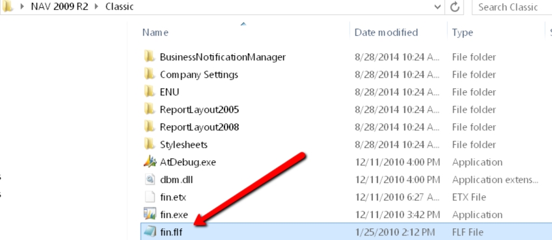Click the Stylesheets folder icon
552x240 pixels.
point(149,144)
